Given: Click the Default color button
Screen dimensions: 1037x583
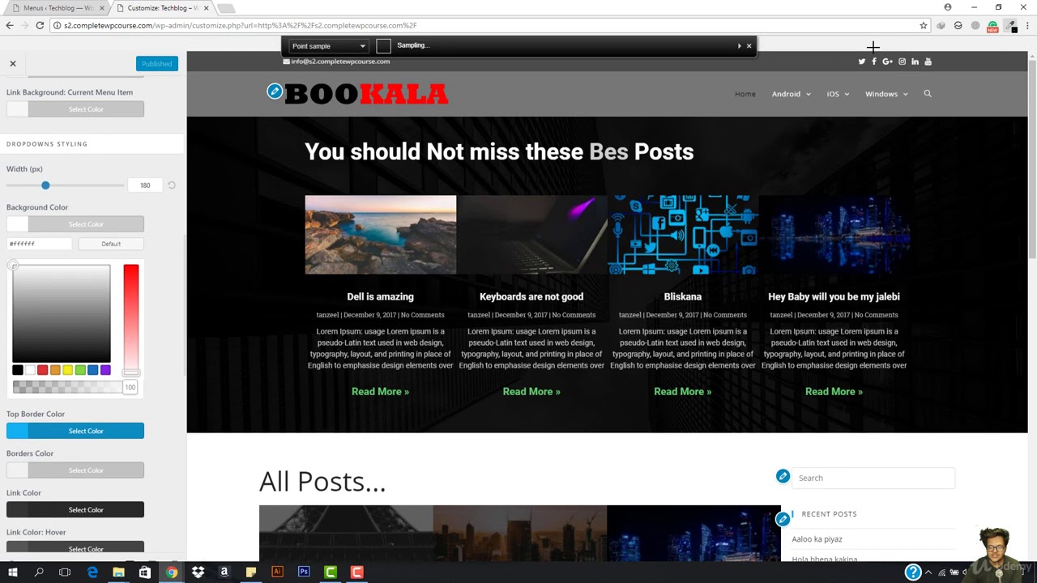Looking at the screenshot, I should click(111, 244).
